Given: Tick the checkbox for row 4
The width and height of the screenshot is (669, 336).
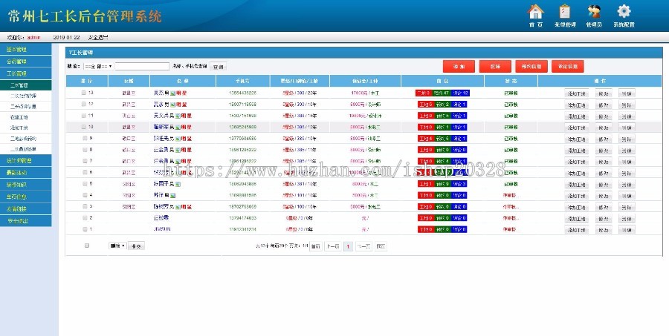Looking at the screenshot, I should click(85, 195).
